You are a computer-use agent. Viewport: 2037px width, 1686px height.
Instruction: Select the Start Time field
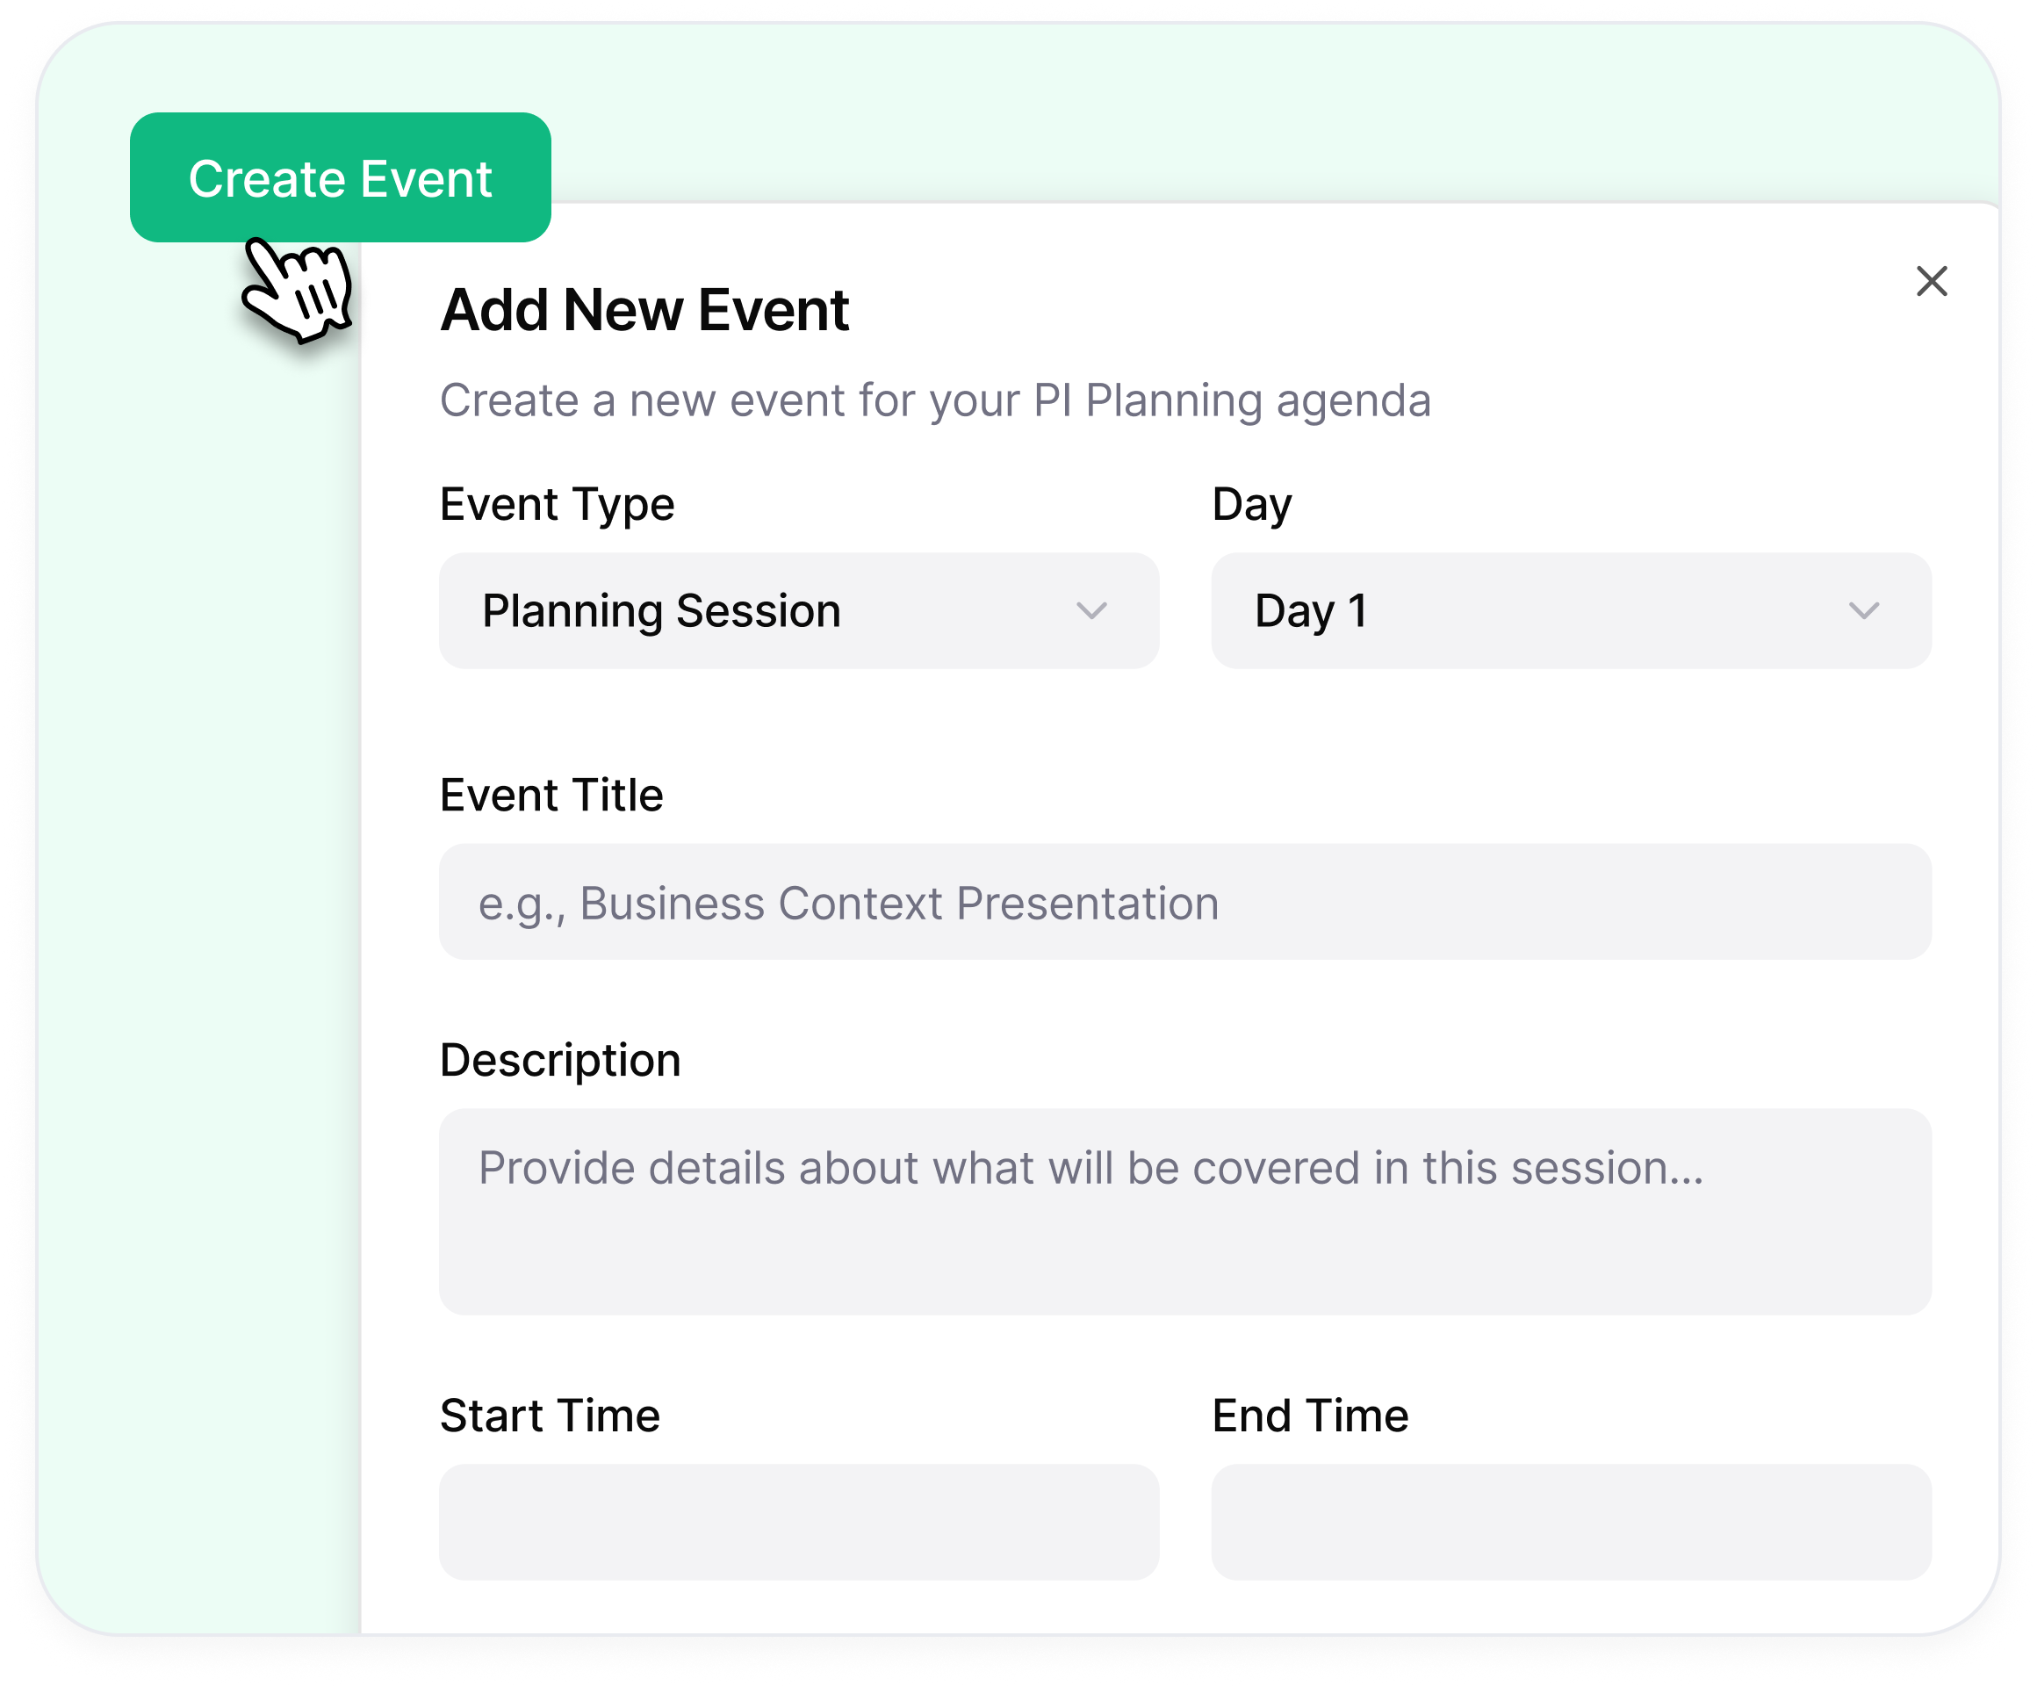(x=798, y=1521)
